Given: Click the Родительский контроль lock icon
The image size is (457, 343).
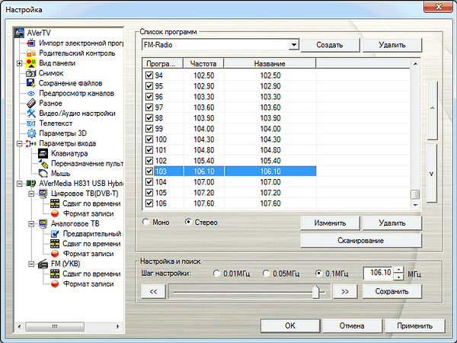Looking at the screenshot, I should click(31, 53).
